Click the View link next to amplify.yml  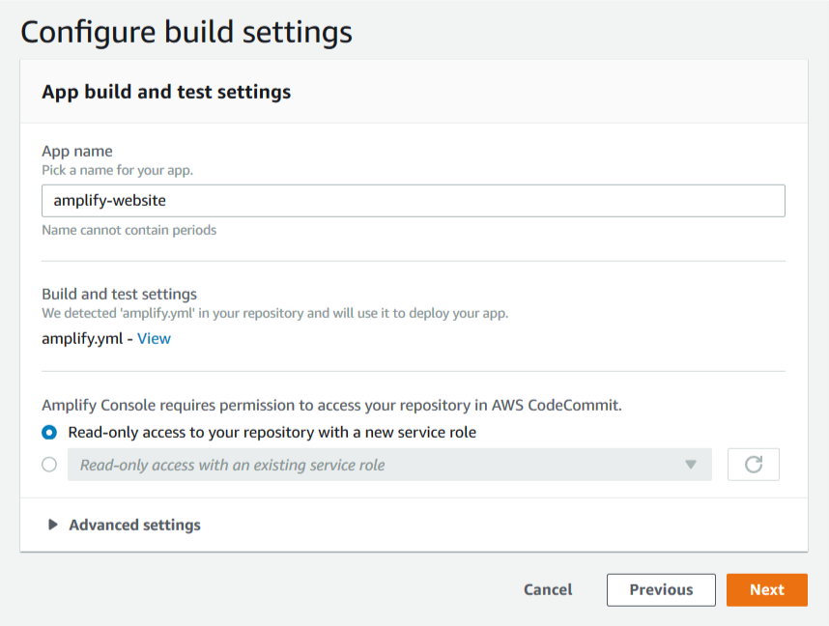click(154, 338)
